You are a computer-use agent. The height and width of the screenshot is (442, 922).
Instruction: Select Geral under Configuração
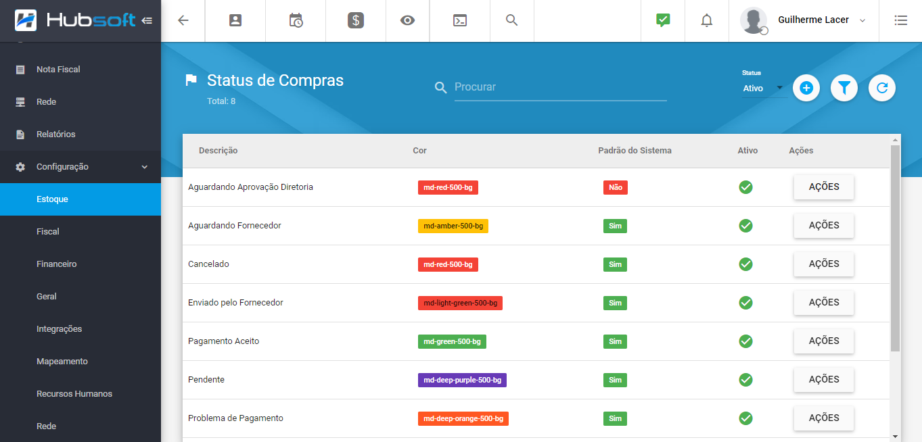point(80,297)
